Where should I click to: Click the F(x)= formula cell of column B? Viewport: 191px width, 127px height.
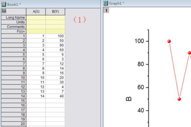tap(55, 31)
